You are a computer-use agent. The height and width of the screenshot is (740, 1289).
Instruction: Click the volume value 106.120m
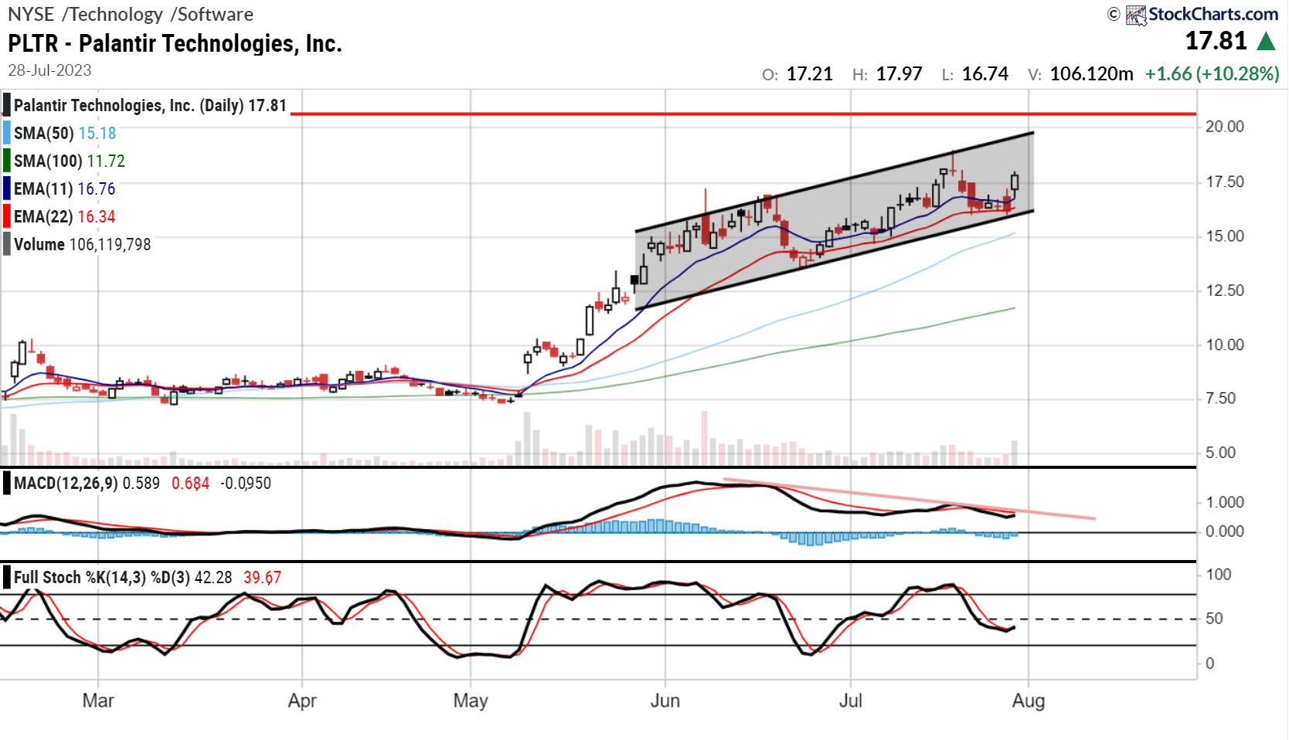pos(1093,73)
